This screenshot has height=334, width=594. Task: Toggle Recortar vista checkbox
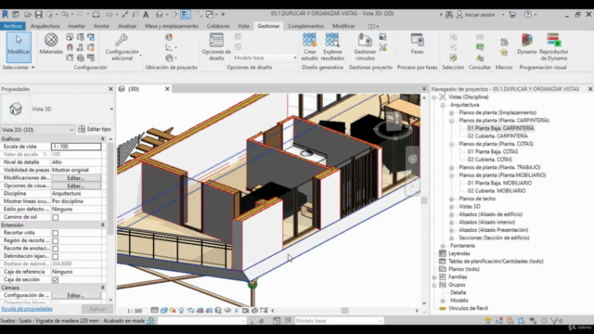click(x=56, y=233)
